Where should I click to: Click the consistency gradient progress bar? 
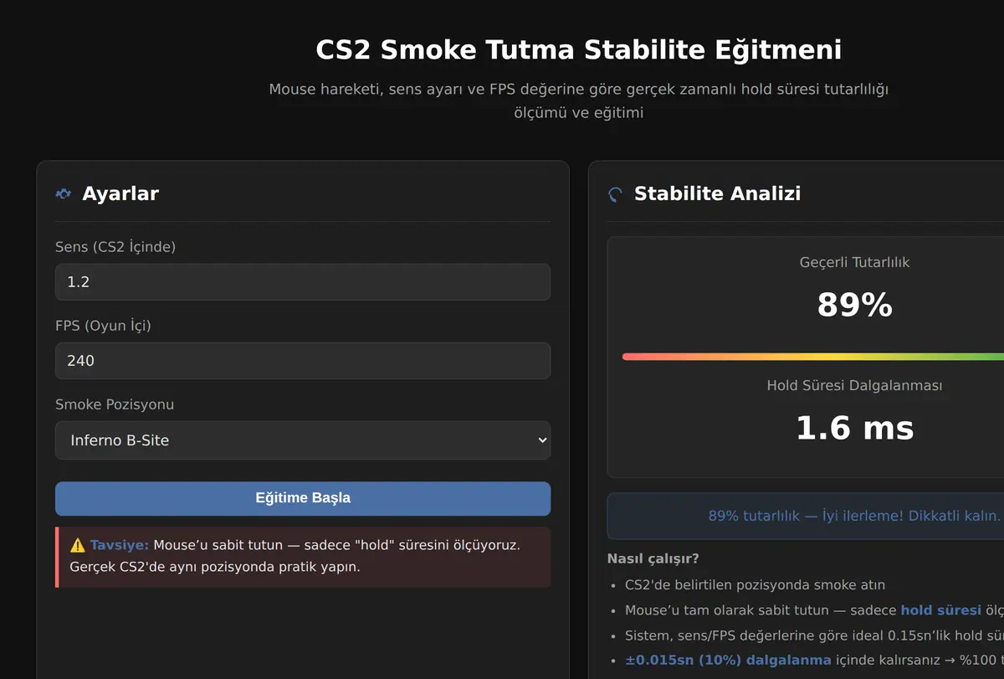[x=813, y=357]
